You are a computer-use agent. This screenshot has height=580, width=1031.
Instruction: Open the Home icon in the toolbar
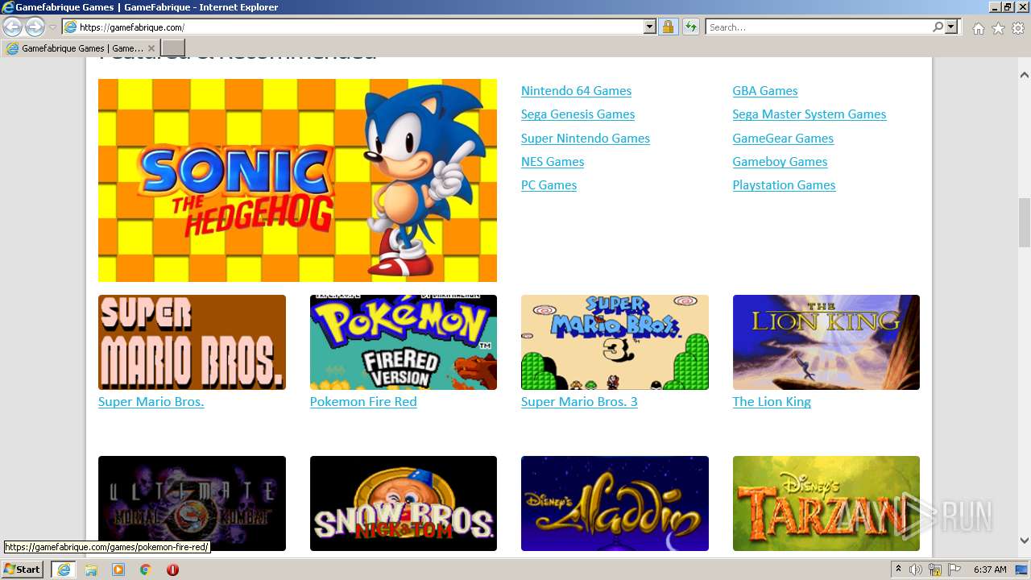(x=978, y=28)
